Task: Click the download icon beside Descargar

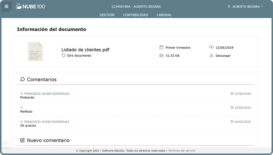Action: point(211,55)
